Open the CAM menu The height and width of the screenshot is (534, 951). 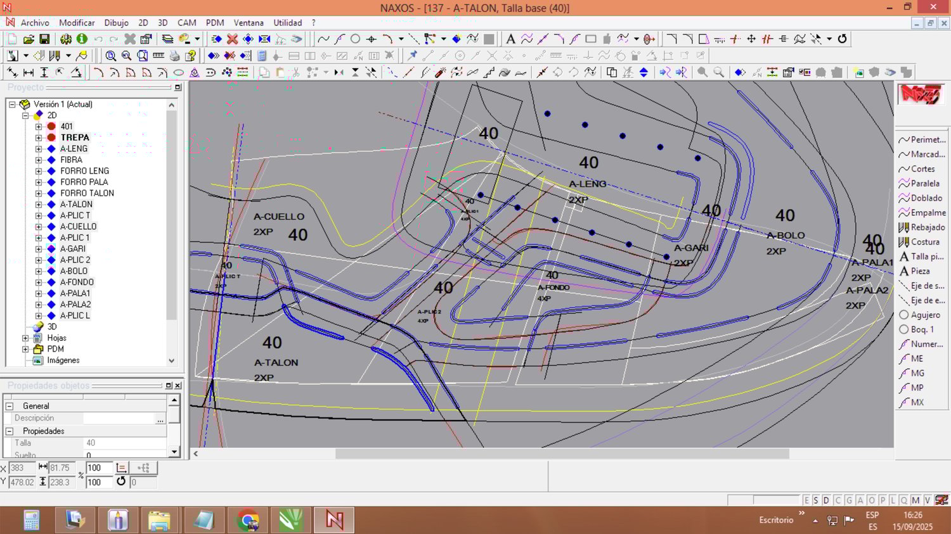(186, 23)
